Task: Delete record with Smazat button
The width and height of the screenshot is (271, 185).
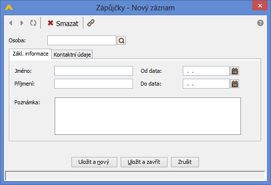Action: (63, 23)
